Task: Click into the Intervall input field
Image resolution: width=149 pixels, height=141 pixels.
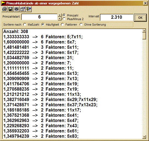Action: [x=117, y=17]
